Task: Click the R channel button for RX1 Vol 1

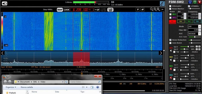Action: coord(199,46)
